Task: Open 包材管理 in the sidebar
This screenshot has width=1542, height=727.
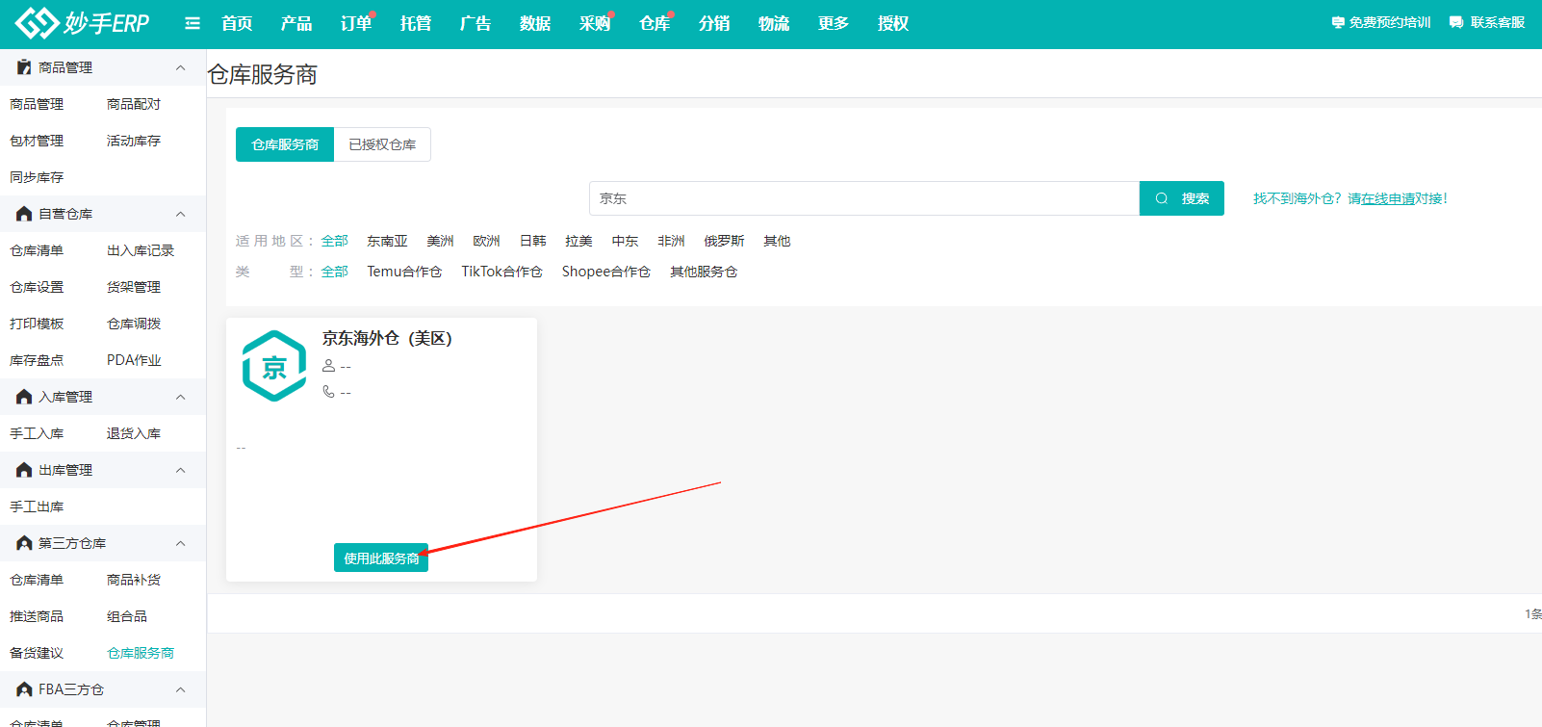Action: (37, 141)
